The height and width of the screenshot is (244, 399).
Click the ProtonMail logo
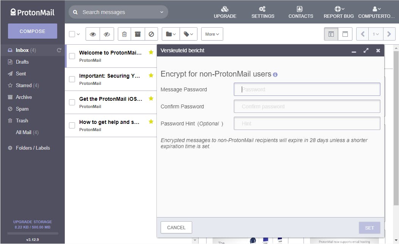click(x=32, y=12)
